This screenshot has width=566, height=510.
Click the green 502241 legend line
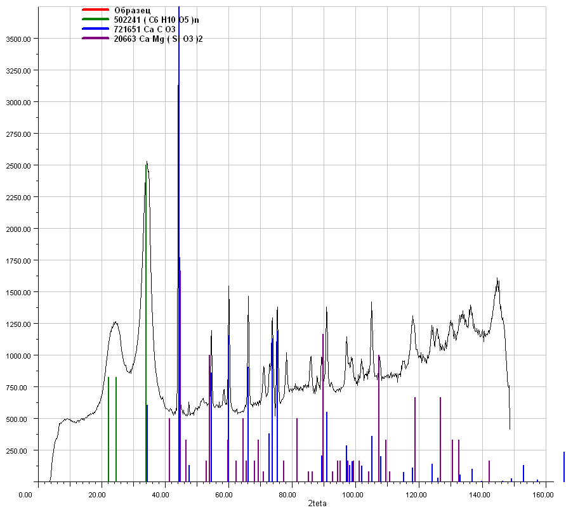pyautogui.click(x=95, y=19)
